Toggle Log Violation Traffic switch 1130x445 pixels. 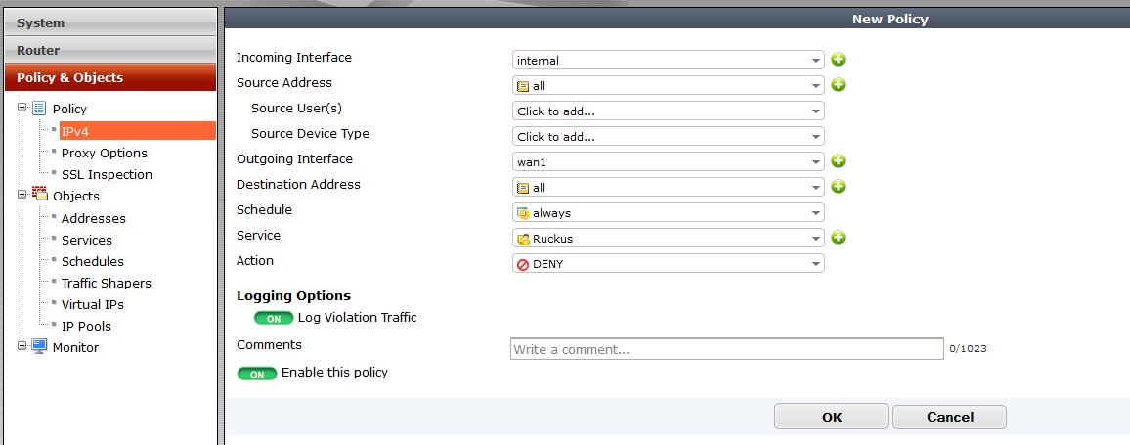pos(273,318)
